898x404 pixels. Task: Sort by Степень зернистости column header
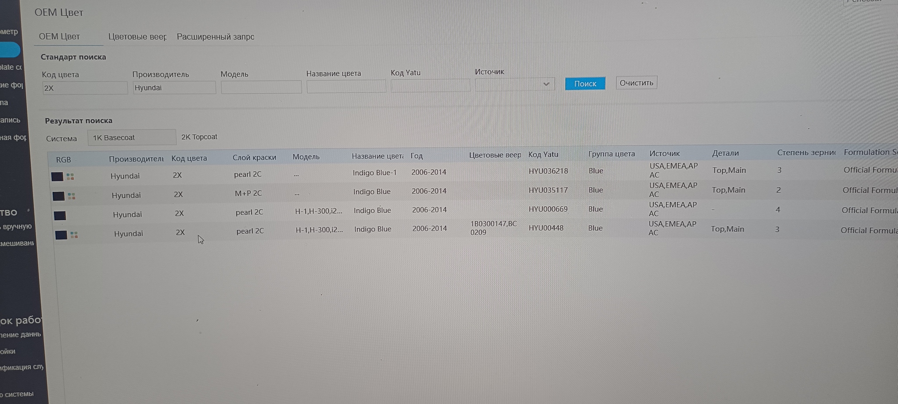[x=806, y=153]
